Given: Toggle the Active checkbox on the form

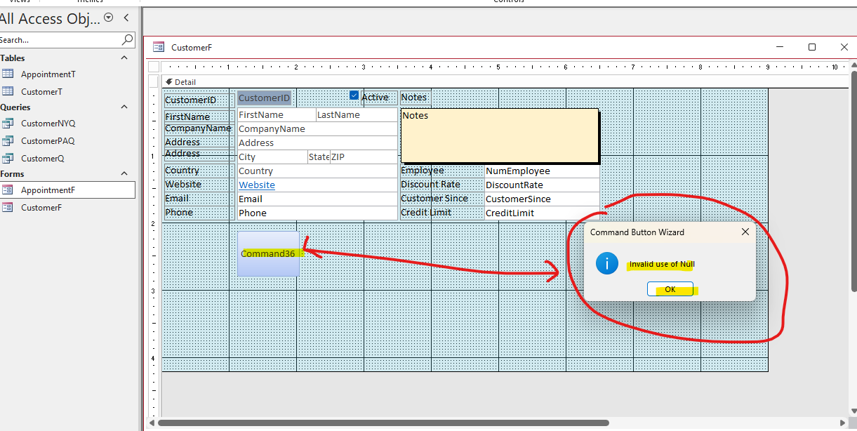Looking at the screenshot, I should pyautogui.click(x=354, y=95).
